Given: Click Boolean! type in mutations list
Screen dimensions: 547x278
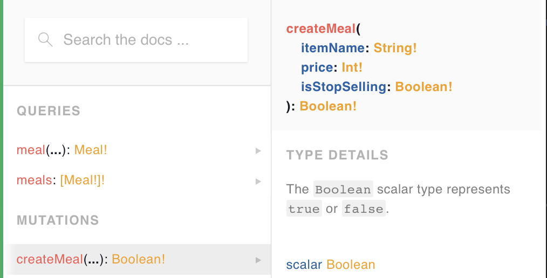Looking at the screenshot, I should click(x=138, y=259).
